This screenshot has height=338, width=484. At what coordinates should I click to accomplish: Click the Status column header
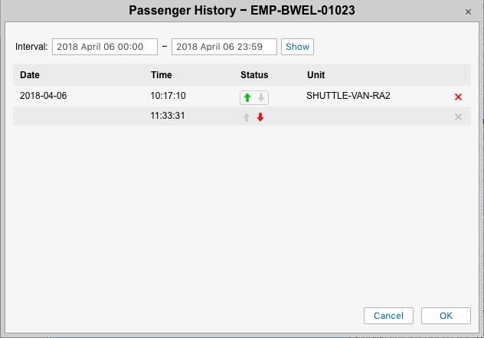point(254,75)
